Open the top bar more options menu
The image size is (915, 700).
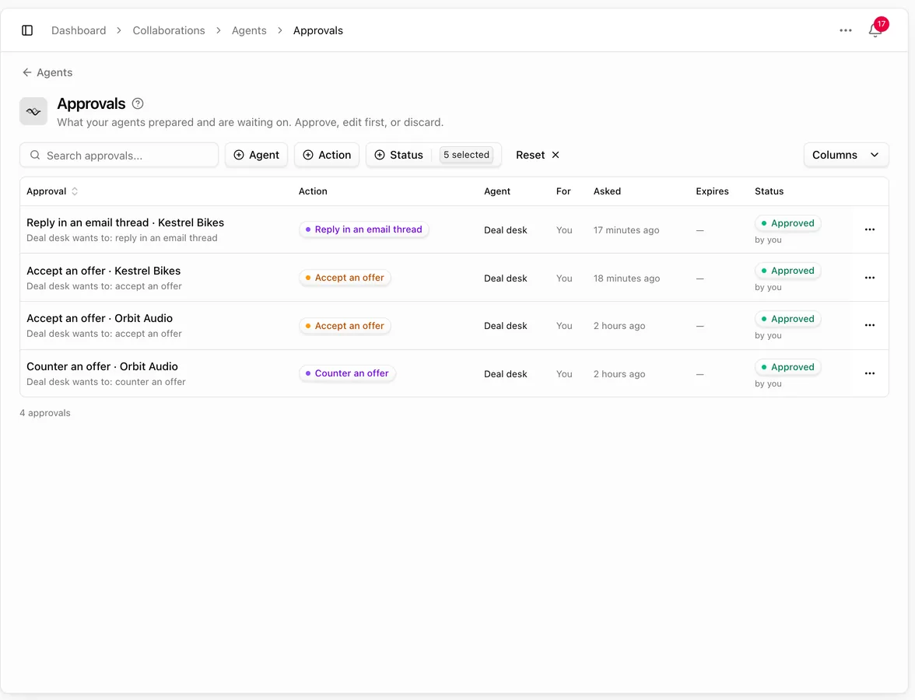pyautogui.click(x=846, y=30)
